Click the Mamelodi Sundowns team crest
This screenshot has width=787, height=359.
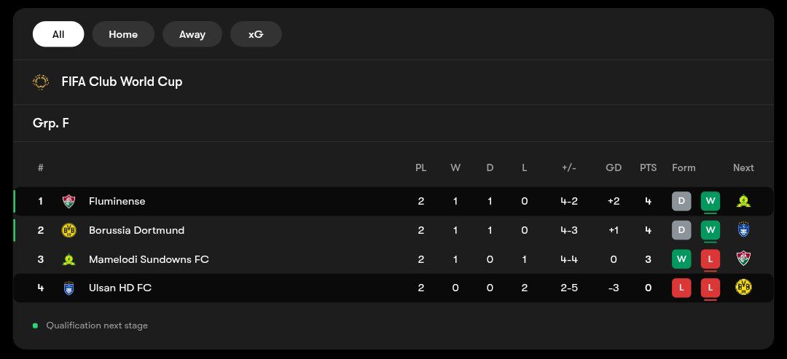(68, 259)
